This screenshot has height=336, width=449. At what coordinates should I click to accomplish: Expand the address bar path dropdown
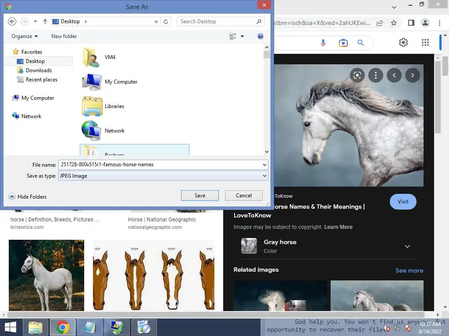point(156,21)
